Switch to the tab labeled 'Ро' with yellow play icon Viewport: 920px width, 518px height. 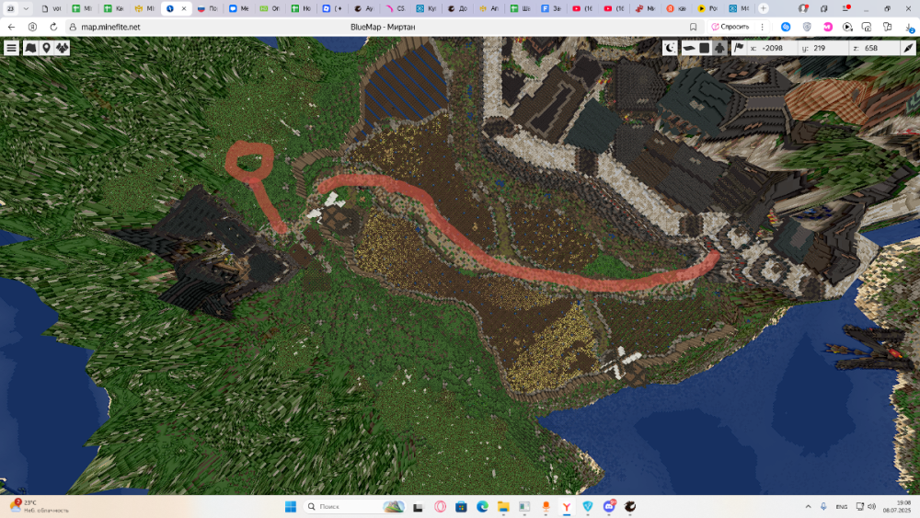pyautogui.click(x=707, y=8)
